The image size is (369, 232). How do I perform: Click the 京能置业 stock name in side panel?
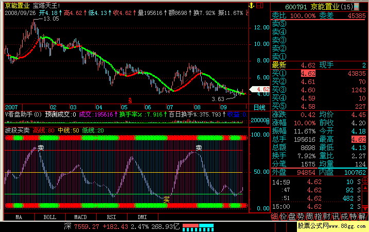[325, 7]
